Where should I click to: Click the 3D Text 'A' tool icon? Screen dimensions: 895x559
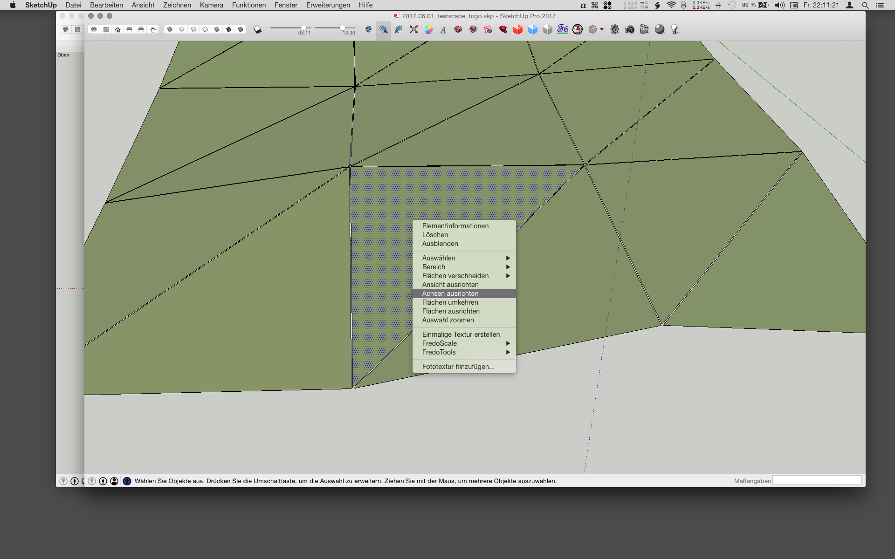[443, 30]
